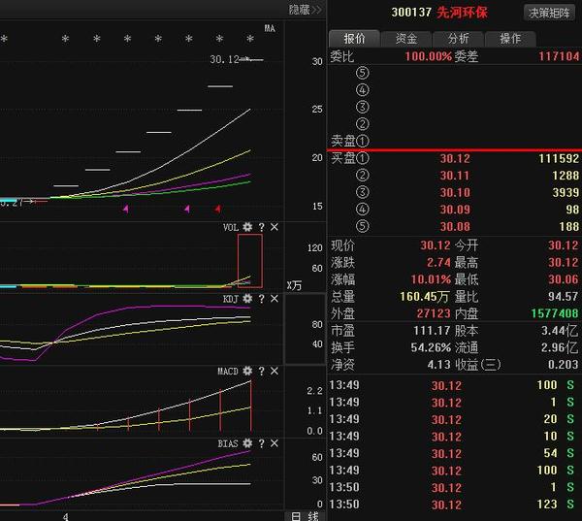
Task: Click the 收益(三) value 0.203
Action: coord(563,365)
